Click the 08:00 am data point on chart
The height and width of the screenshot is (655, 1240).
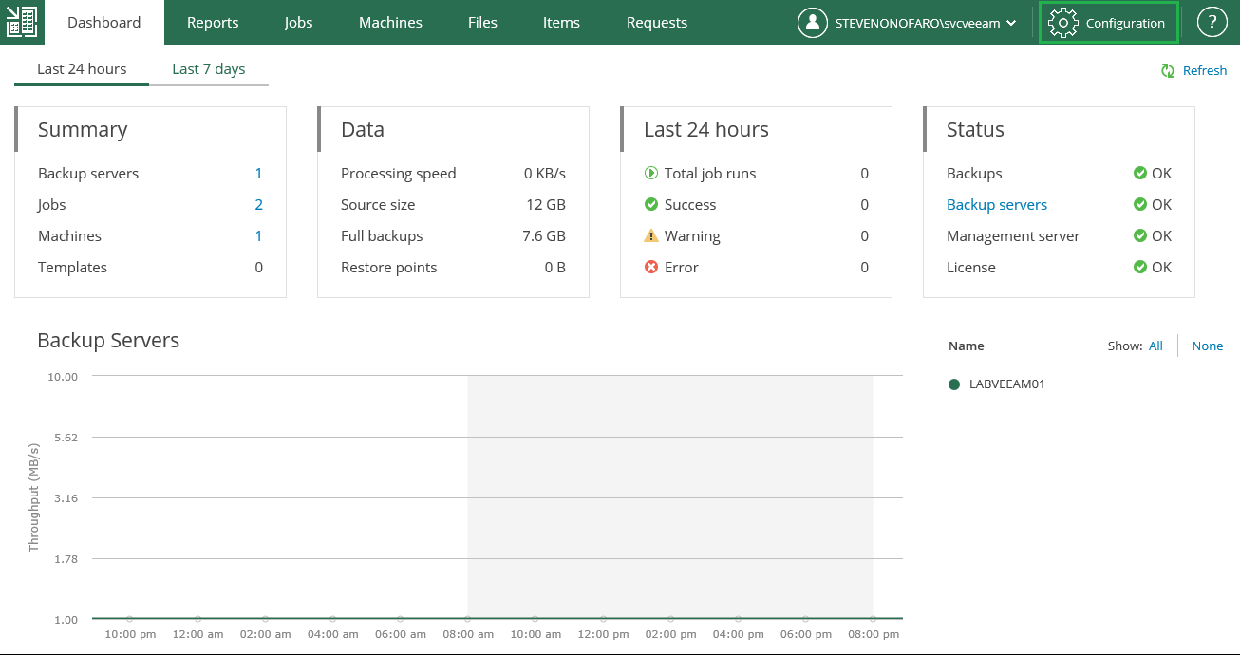pos(468,619)
